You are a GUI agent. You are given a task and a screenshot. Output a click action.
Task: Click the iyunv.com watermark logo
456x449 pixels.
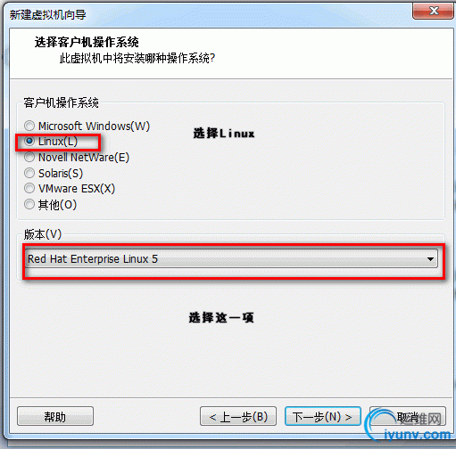[409, 426]
